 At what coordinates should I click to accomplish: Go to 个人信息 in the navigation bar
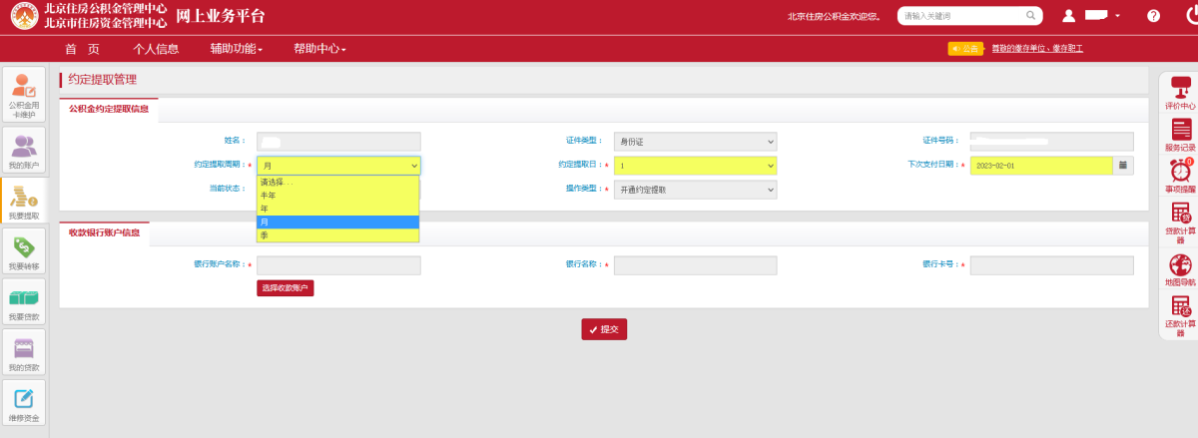click(x=156, y=49)
